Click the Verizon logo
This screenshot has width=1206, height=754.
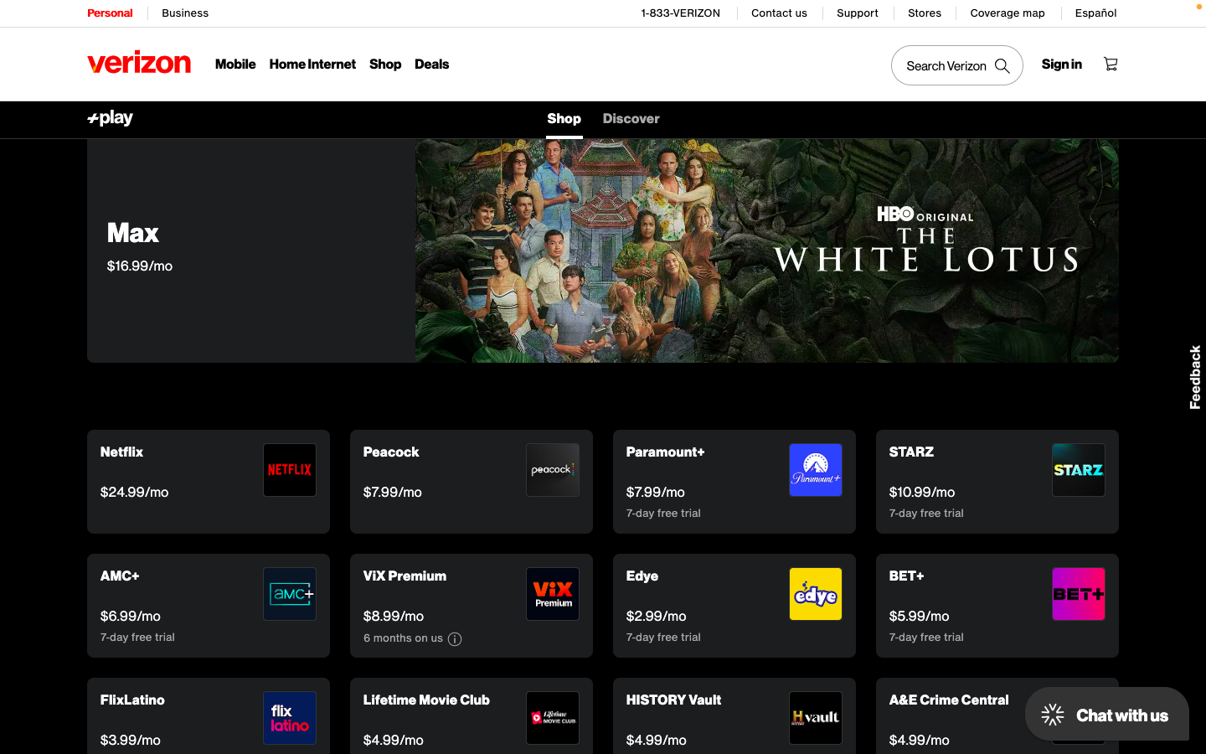pyautogui.click(x=139, y=64)
